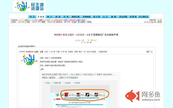Click the 此主题共被查看3205次 text
The height and width of the screenshot is (108, 173).
click(x=26, y=46)
